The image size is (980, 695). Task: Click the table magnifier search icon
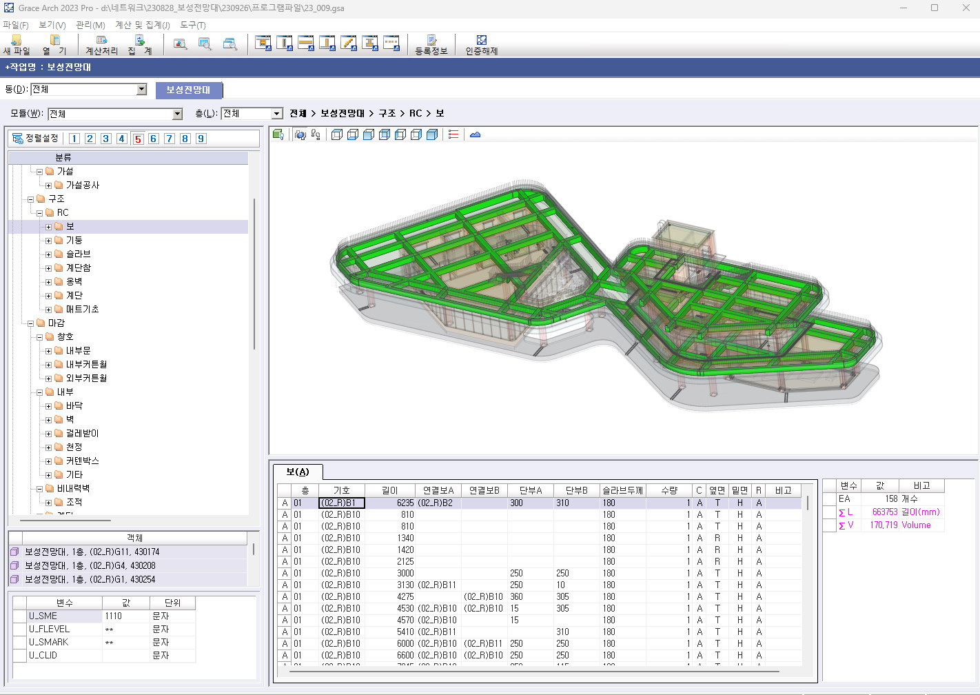(205, 43)
